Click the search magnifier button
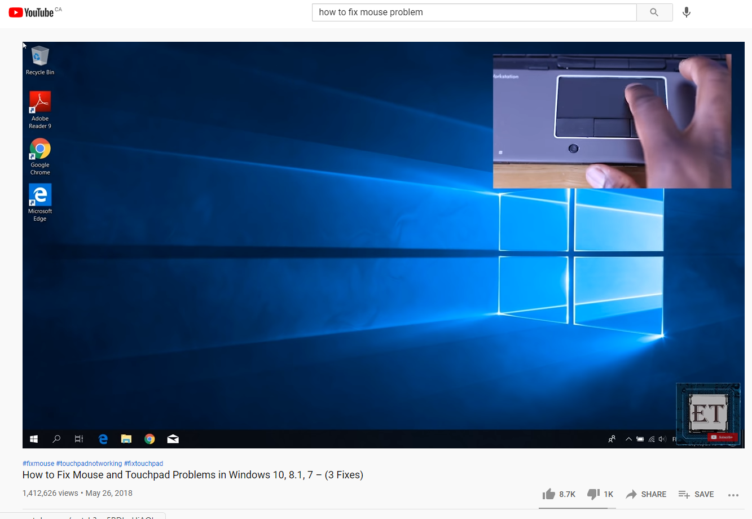Viewport: 752px width, 519px height. click(654, 12)
